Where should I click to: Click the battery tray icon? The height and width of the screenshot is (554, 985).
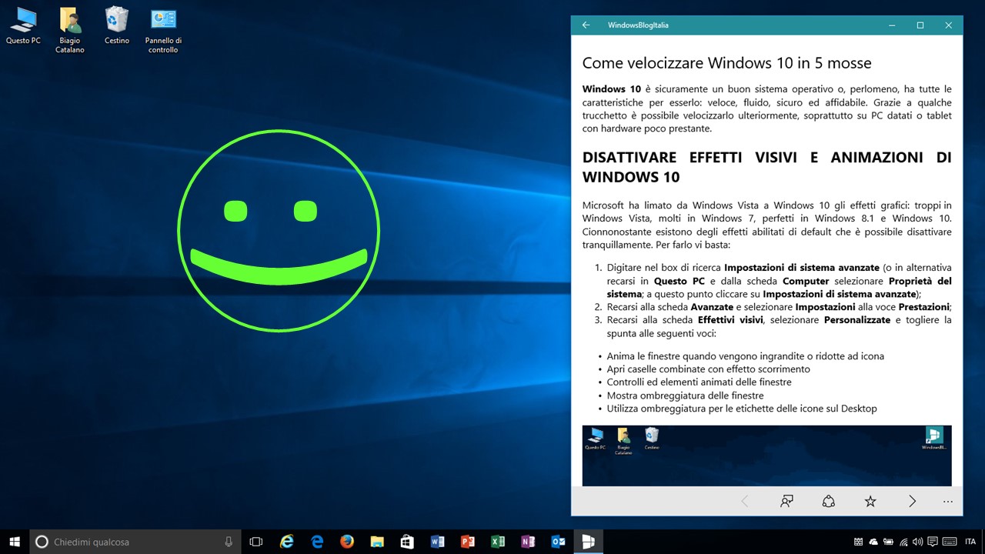pos(888,542)
